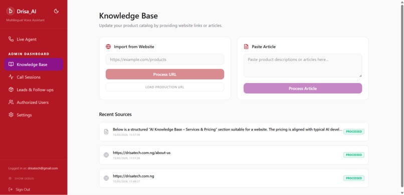
Task: Open the "Below is a structured" source entry
Action: point(234,132)
